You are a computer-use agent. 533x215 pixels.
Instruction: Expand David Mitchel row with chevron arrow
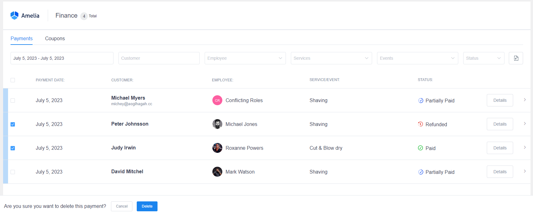pyautogui.click(x=525, y=171)
